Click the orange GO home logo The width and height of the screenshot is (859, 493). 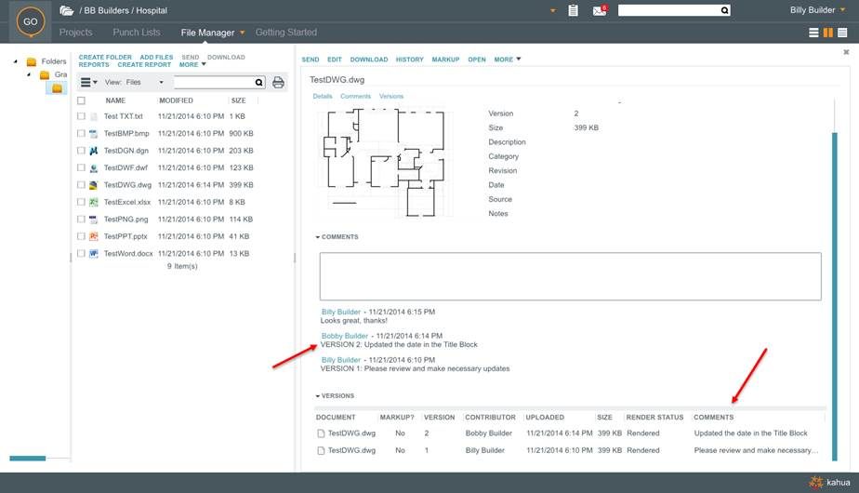[x=30, y=21]
